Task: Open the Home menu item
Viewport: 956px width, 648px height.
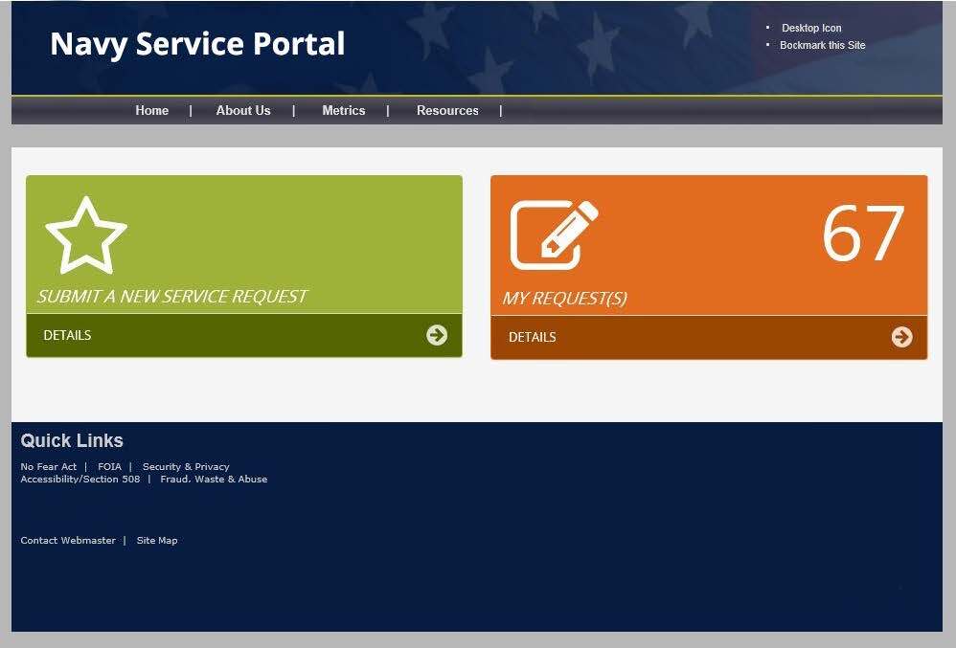Action: [x=151, y=111]
